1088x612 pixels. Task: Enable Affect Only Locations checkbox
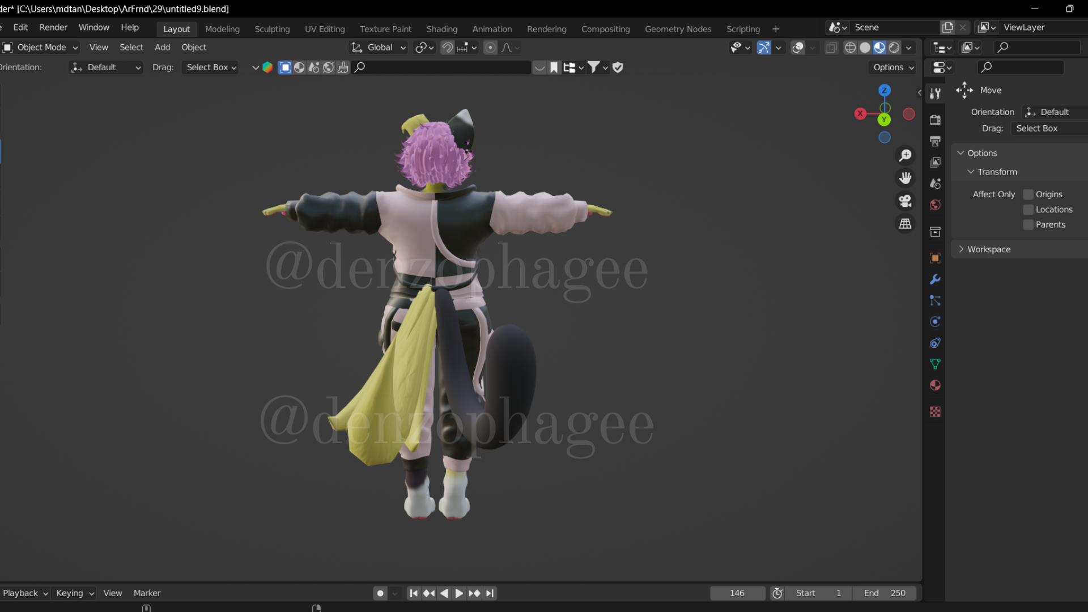point(1028,210)
